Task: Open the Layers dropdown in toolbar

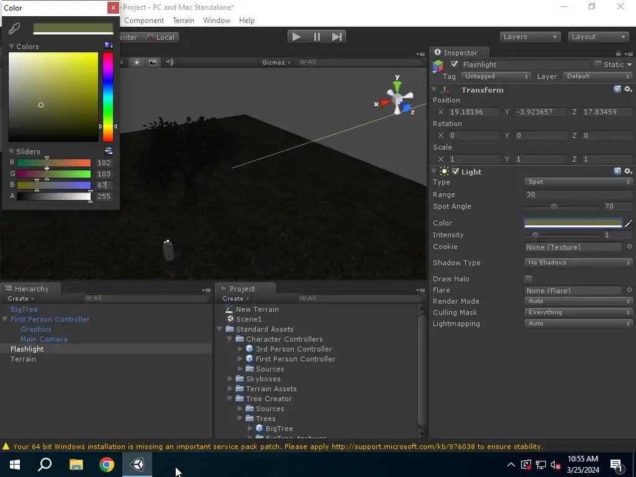Action: (x=530, y=37)
